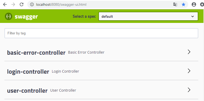Expand the user-controller chevron
This screenshot has height=101, width=204.
point(189,90)
